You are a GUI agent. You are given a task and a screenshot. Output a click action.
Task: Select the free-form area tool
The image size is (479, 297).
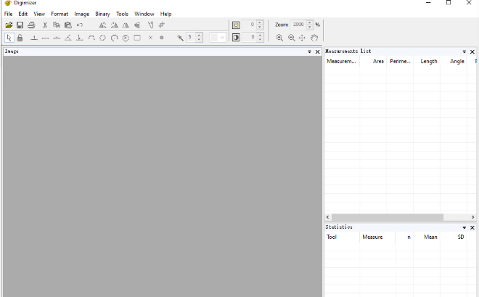114,38
